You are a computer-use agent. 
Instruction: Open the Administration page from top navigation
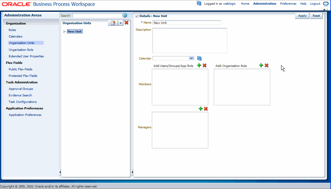point(264,4)
